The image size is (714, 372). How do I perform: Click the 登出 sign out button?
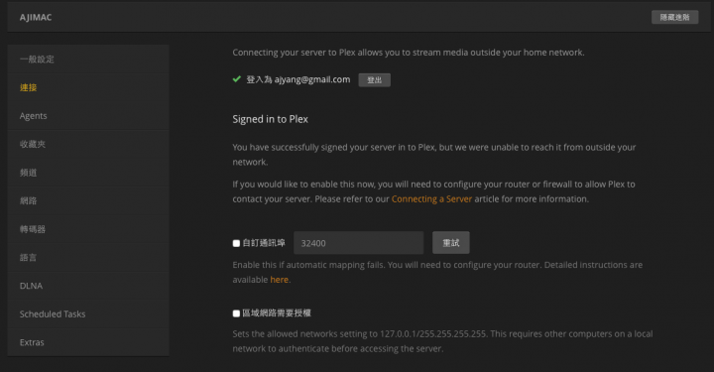point(374,80)
